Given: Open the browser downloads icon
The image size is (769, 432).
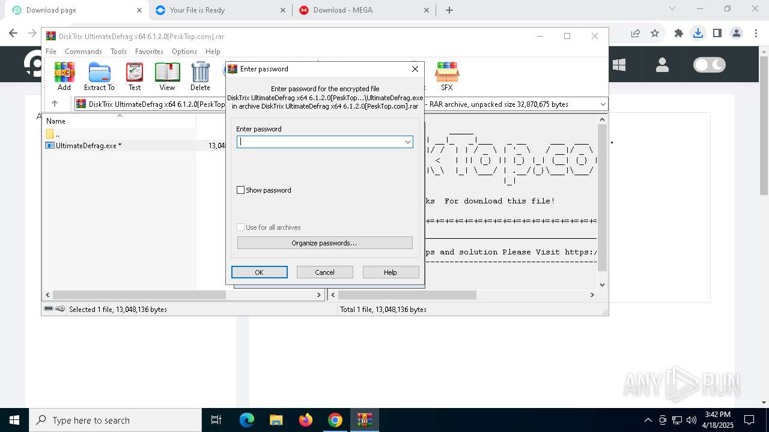Looking at the screenshot, I should click(x=698, y=34).
